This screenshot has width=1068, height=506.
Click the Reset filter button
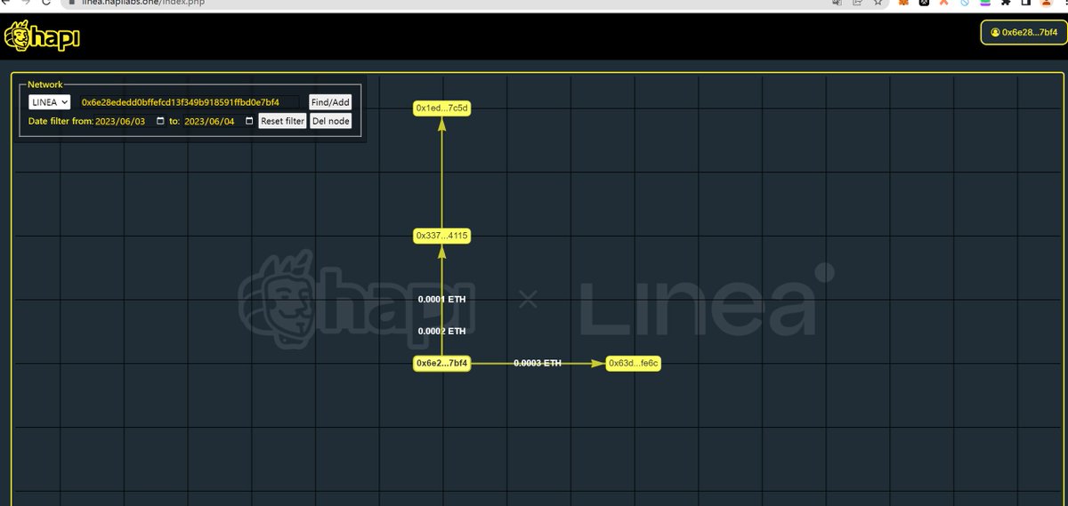point(282,121)
